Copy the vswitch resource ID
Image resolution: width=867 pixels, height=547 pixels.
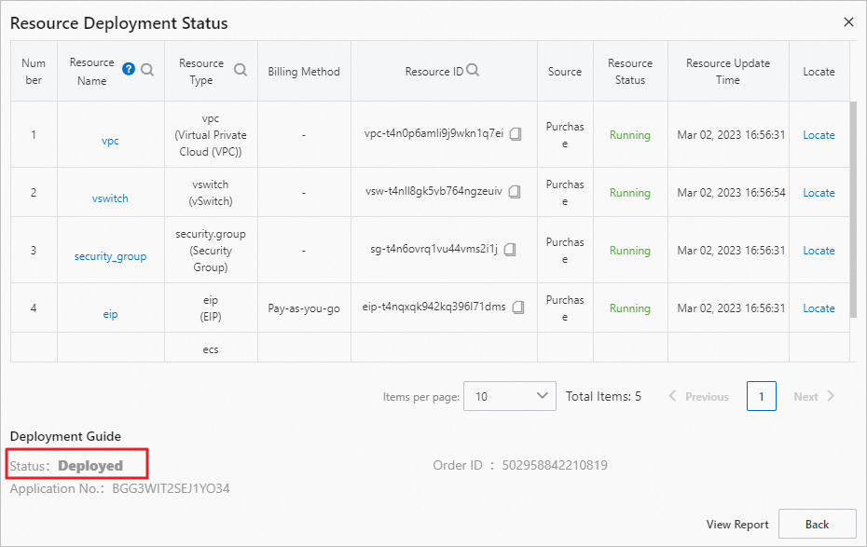[515, 192]
